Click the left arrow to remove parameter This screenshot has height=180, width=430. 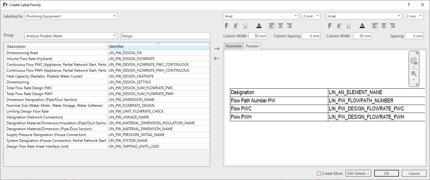217,58
